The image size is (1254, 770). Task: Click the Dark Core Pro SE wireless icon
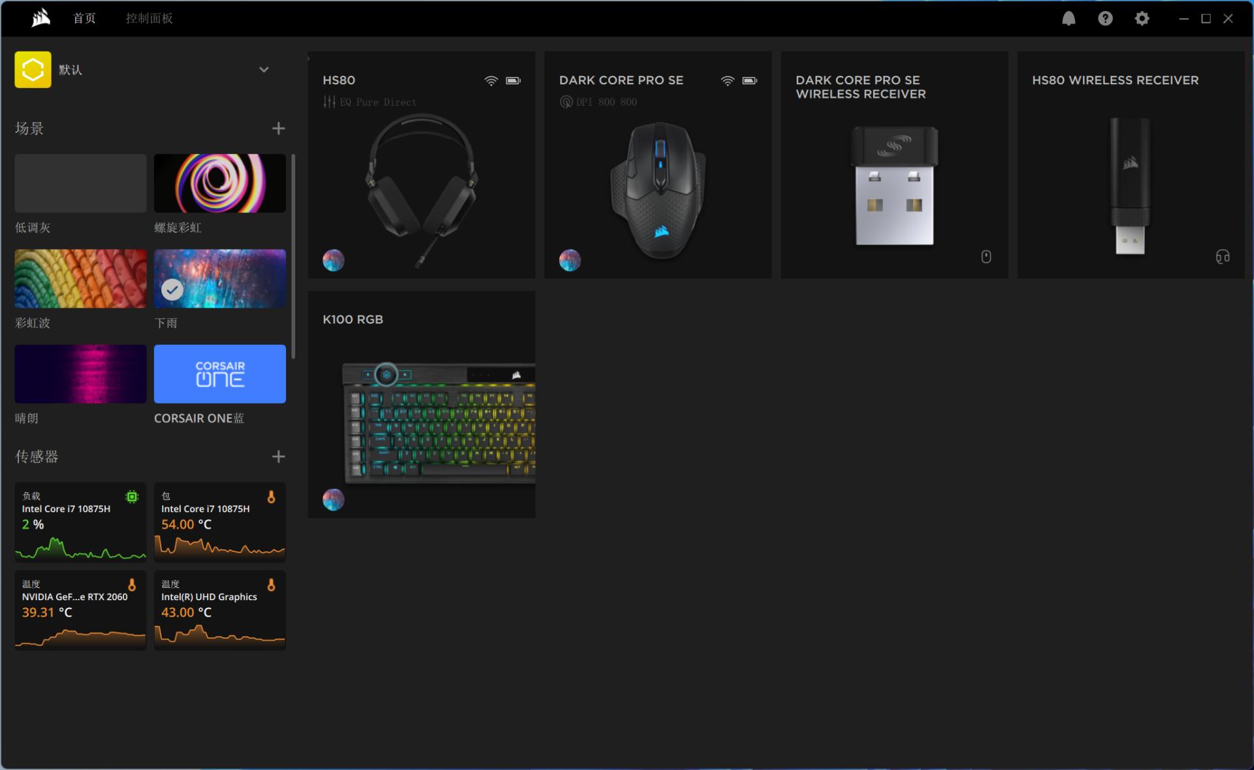(x=728, y=80)
